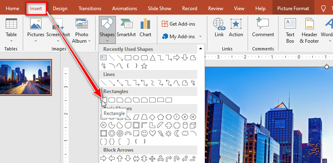Click the shapes gallery scroll-up arrow
Viewport: 333px width, 163px height.
(200, 49)
